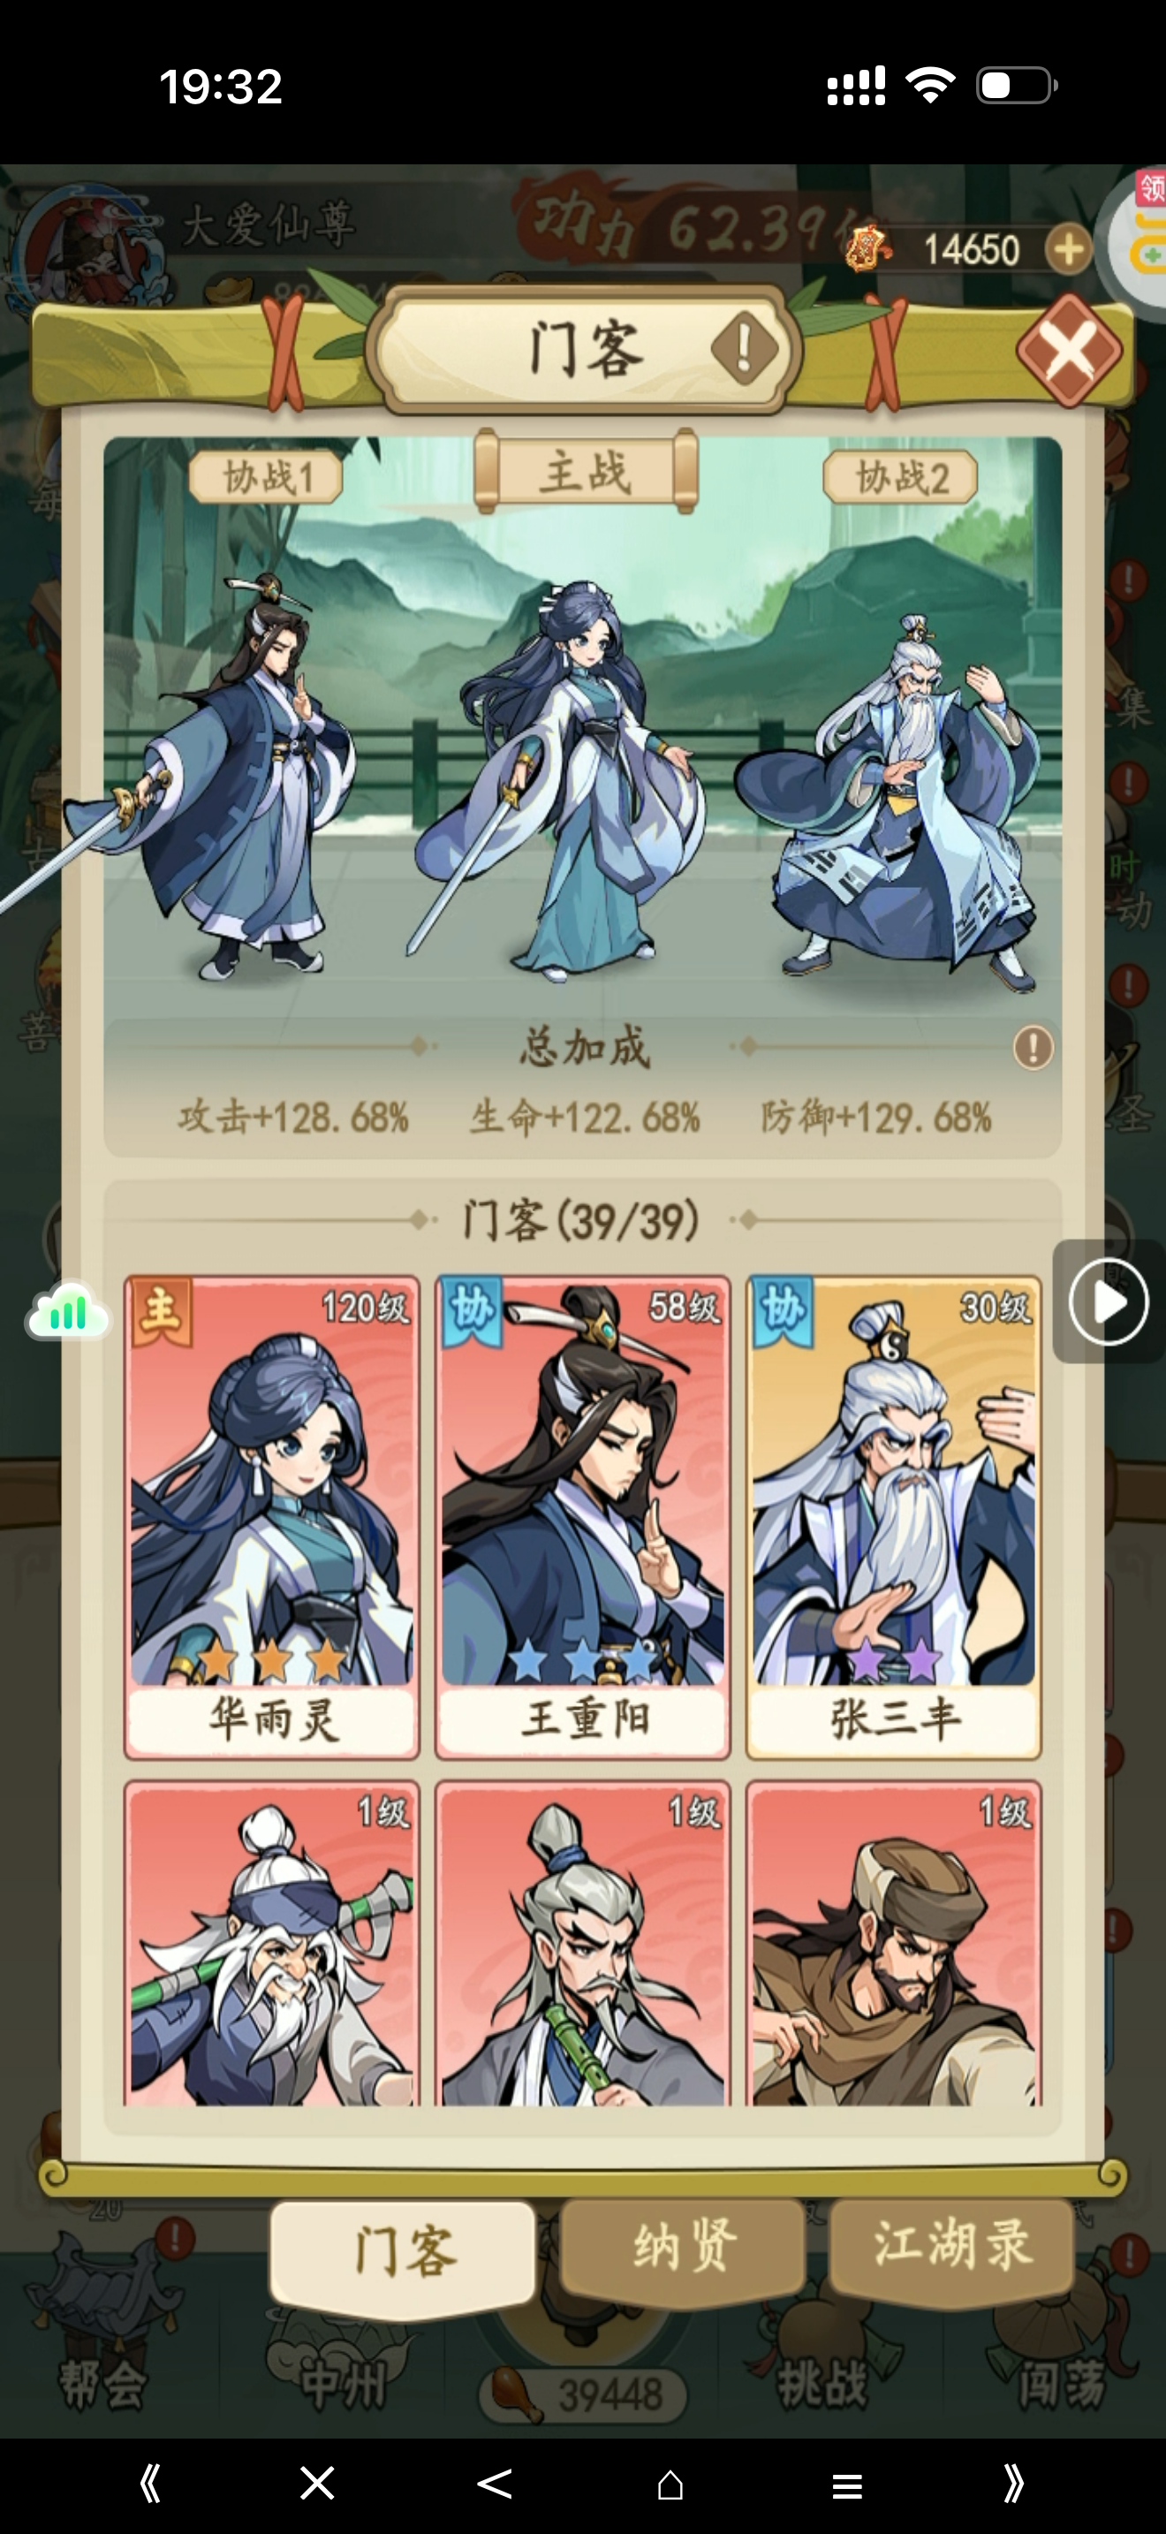Select the 协战2 slot label
Screen dimensions: 1166x2534
point(900,478)
